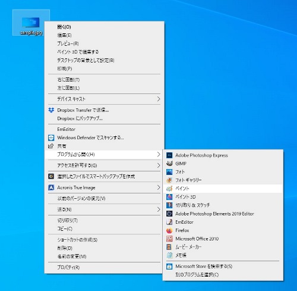Click the Dropbox logo icon

point(51,110)
